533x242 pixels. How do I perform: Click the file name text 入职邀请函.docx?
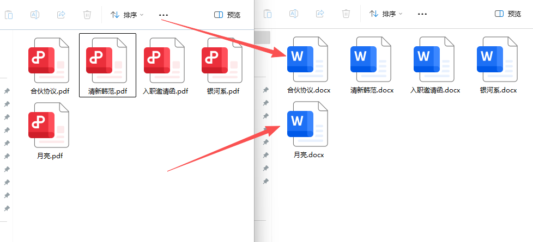coord(435,90)
